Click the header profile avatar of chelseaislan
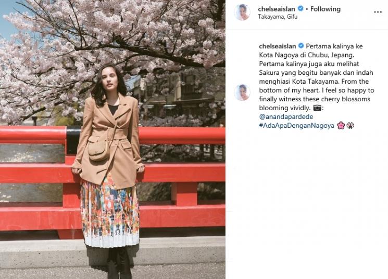This screenshot has height=279, width=388. pyautogui.click(x=242, y=12)
